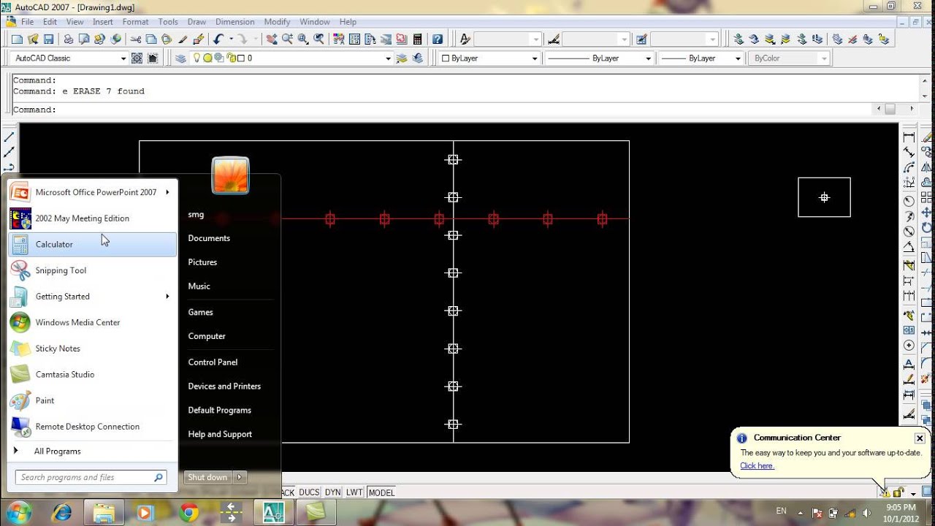Open the Layer Properties Manager icon
The height and width of the screenshot is (526, 935).
181,58
